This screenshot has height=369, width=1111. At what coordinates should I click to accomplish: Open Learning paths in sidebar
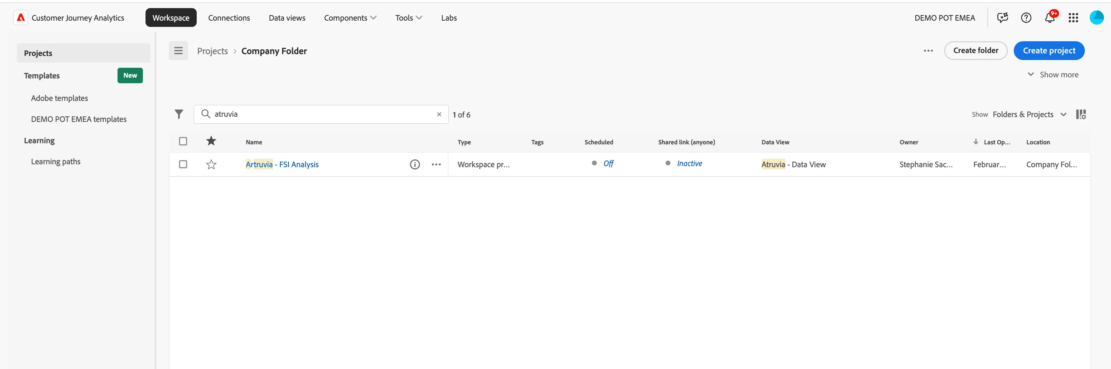(56, 161)
